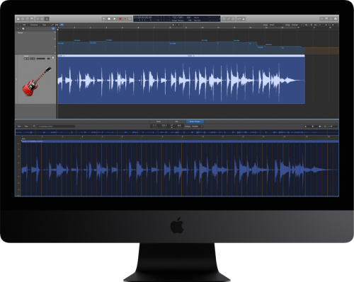Show the Toolbar via control bar button

(32, 19)
